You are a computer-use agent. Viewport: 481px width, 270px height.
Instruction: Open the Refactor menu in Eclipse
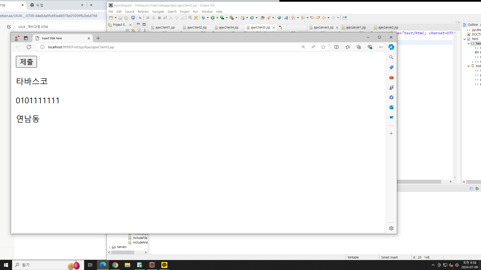point(143,12)
